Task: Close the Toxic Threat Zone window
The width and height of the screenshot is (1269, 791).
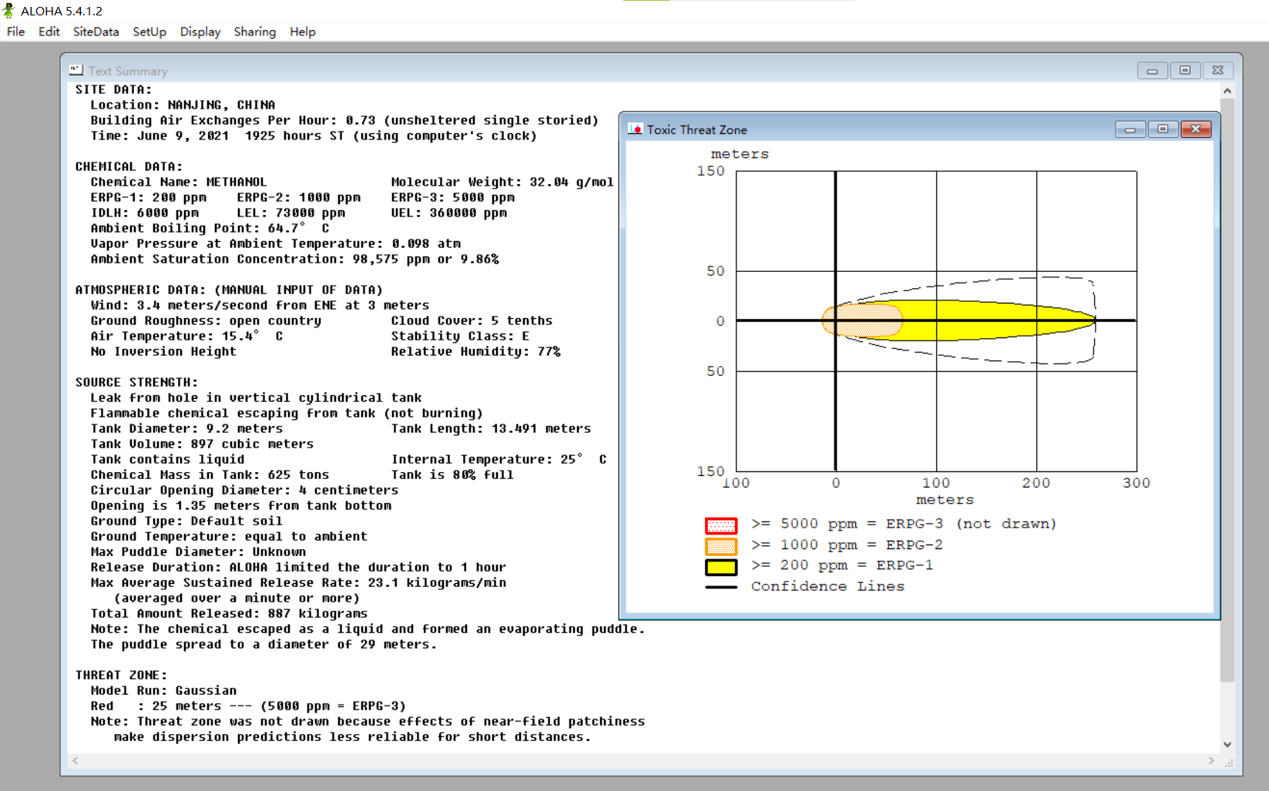Action: [1196, 129]
